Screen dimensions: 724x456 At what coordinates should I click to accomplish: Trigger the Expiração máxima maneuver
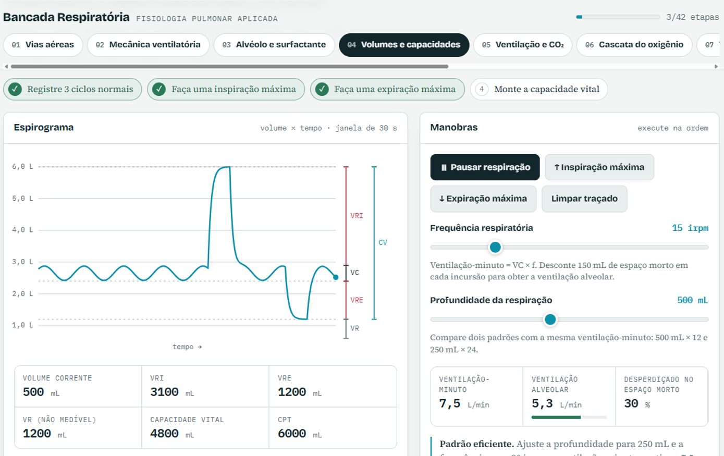[483, 199]
